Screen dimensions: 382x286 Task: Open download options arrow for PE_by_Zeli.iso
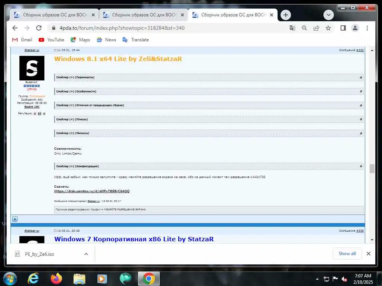[86, 254]
